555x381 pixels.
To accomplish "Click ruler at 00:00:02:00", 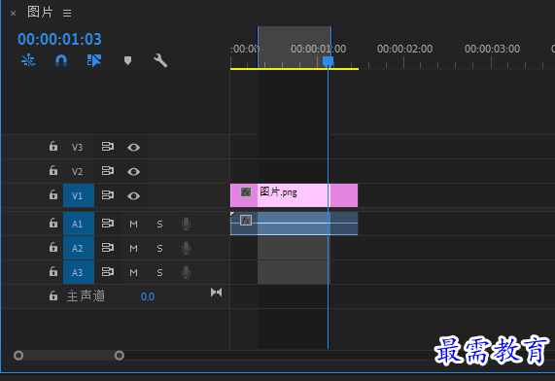I will (x=404, y=49).
